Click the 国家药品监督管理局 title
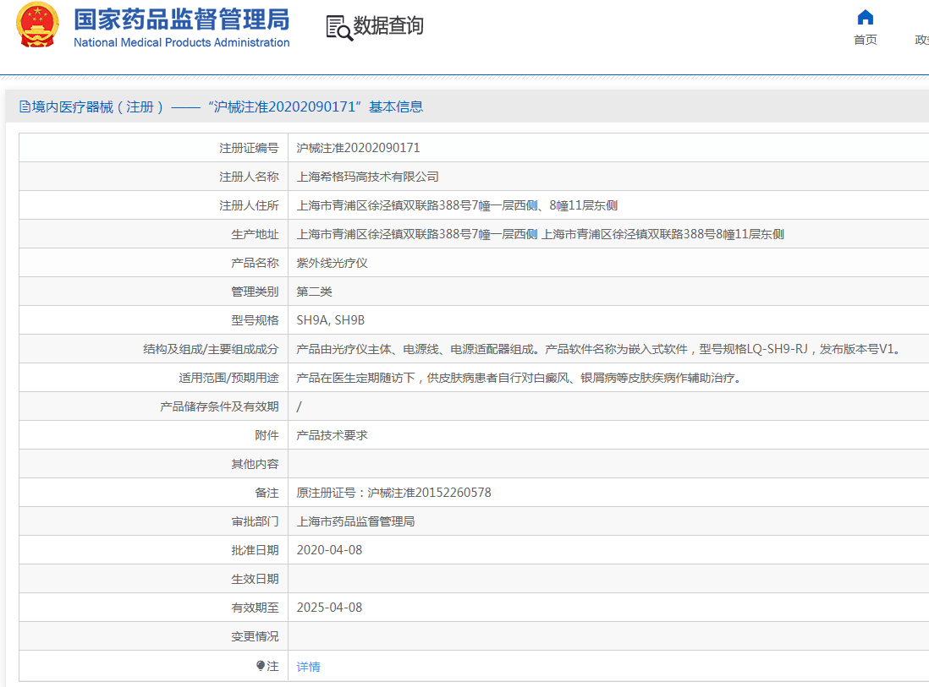Screen dimensions: 929x687 point(181,19)
